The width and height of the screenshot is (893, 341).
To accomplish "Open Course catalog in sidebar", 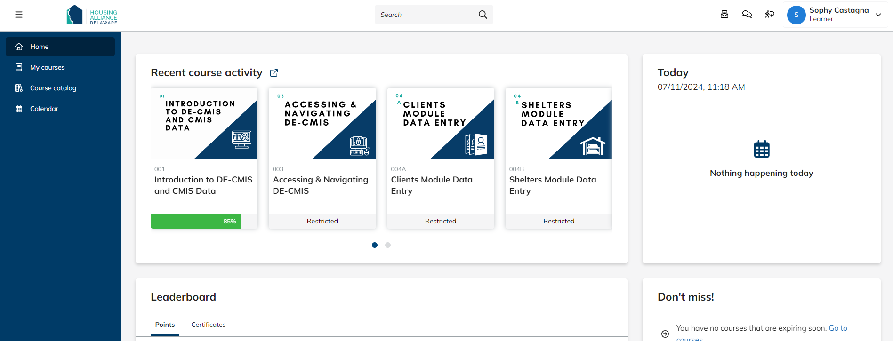I will [60, 88].
